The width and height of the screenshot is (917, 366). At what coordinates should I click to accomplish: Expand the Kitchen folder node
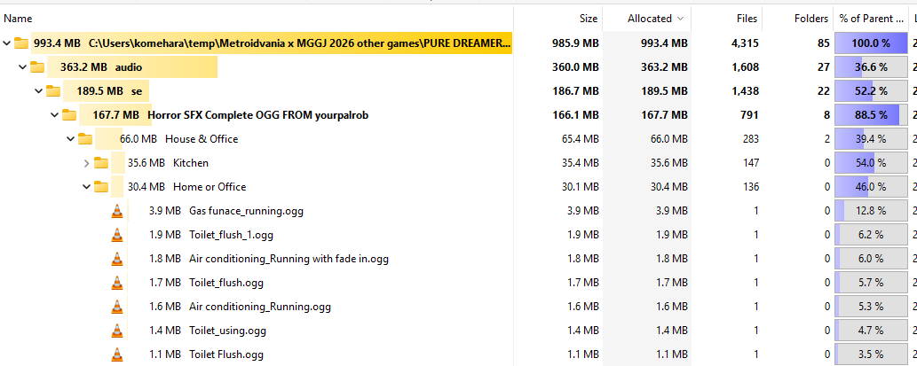(87, 162)
